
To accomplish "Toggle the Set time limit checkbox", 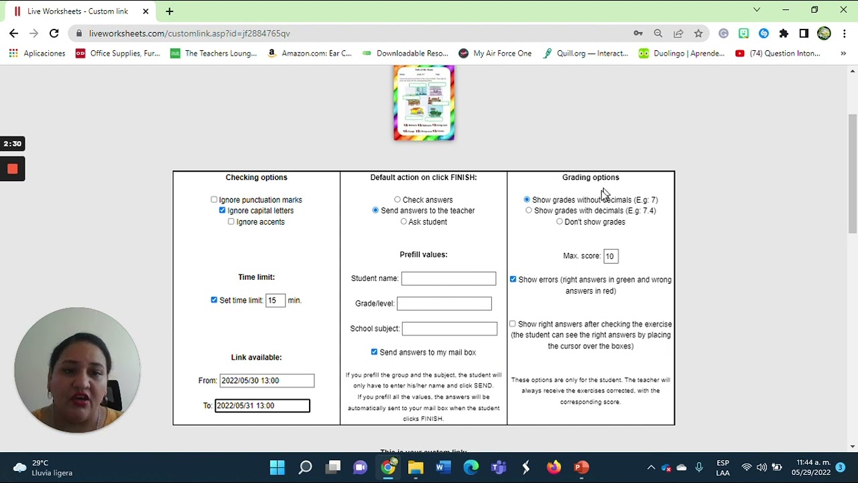I will tap(214, 300).
